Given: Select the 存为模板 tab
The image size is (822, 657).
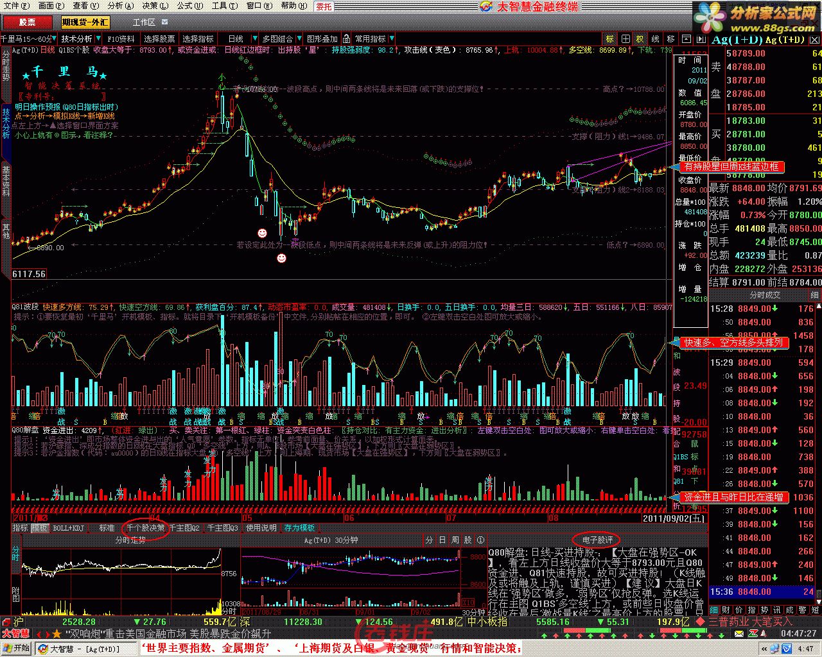Looking at the screenshot, I should point(300,528).
